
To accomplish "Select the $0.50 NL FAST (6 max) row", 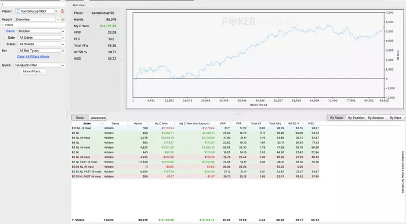I will [195, 171].
